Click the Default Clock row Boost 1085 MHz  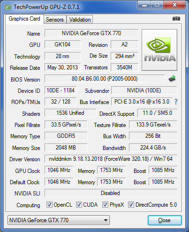[x=163, y=182]
